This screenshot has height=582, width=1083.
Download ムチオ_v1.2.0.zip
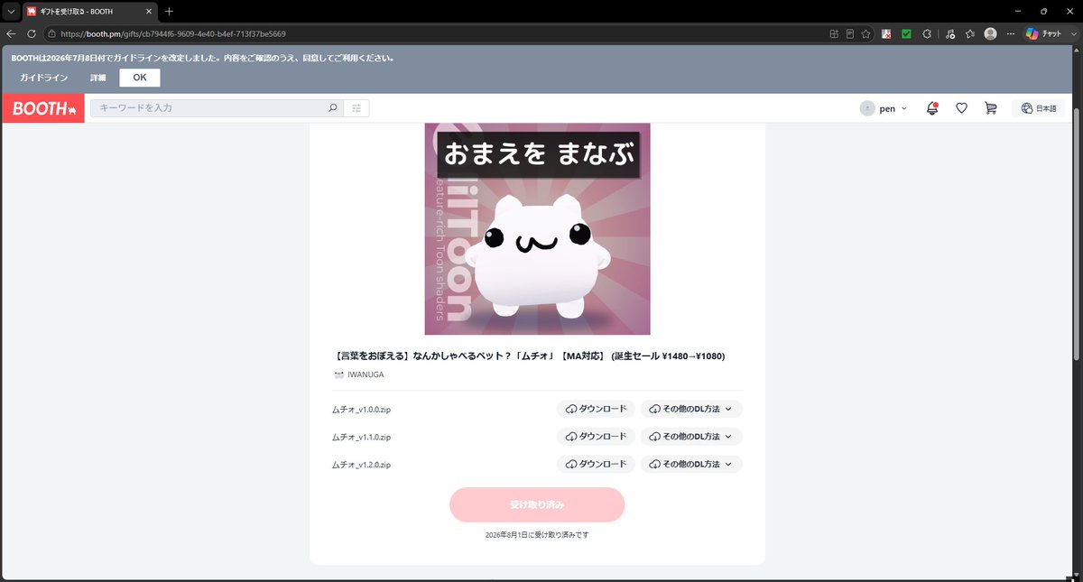click(x=596, y=464)
